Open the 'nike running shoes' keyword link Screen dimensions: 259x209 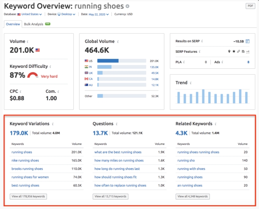[x=25, y=161]
